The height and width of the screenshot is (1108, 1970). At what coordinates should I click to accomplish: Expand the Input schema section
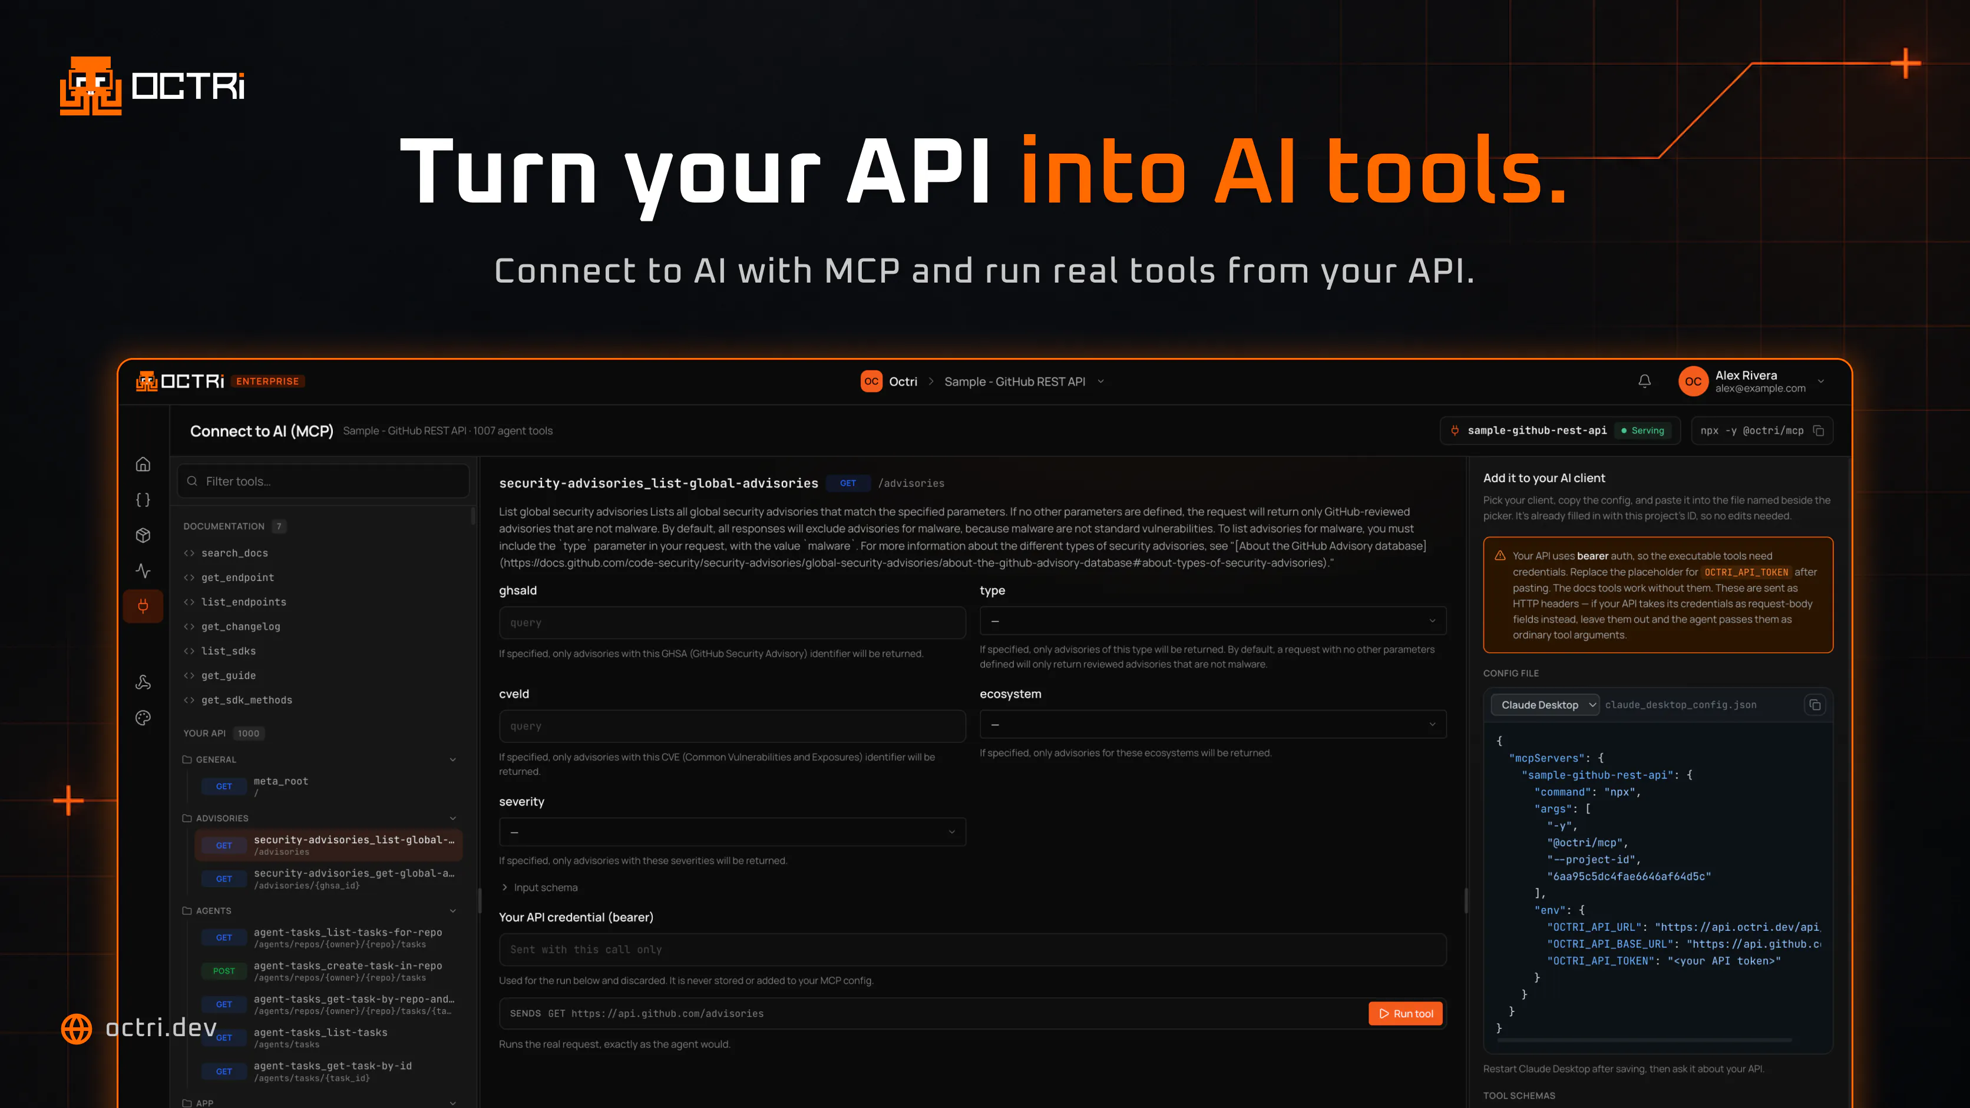coord(539,887)
